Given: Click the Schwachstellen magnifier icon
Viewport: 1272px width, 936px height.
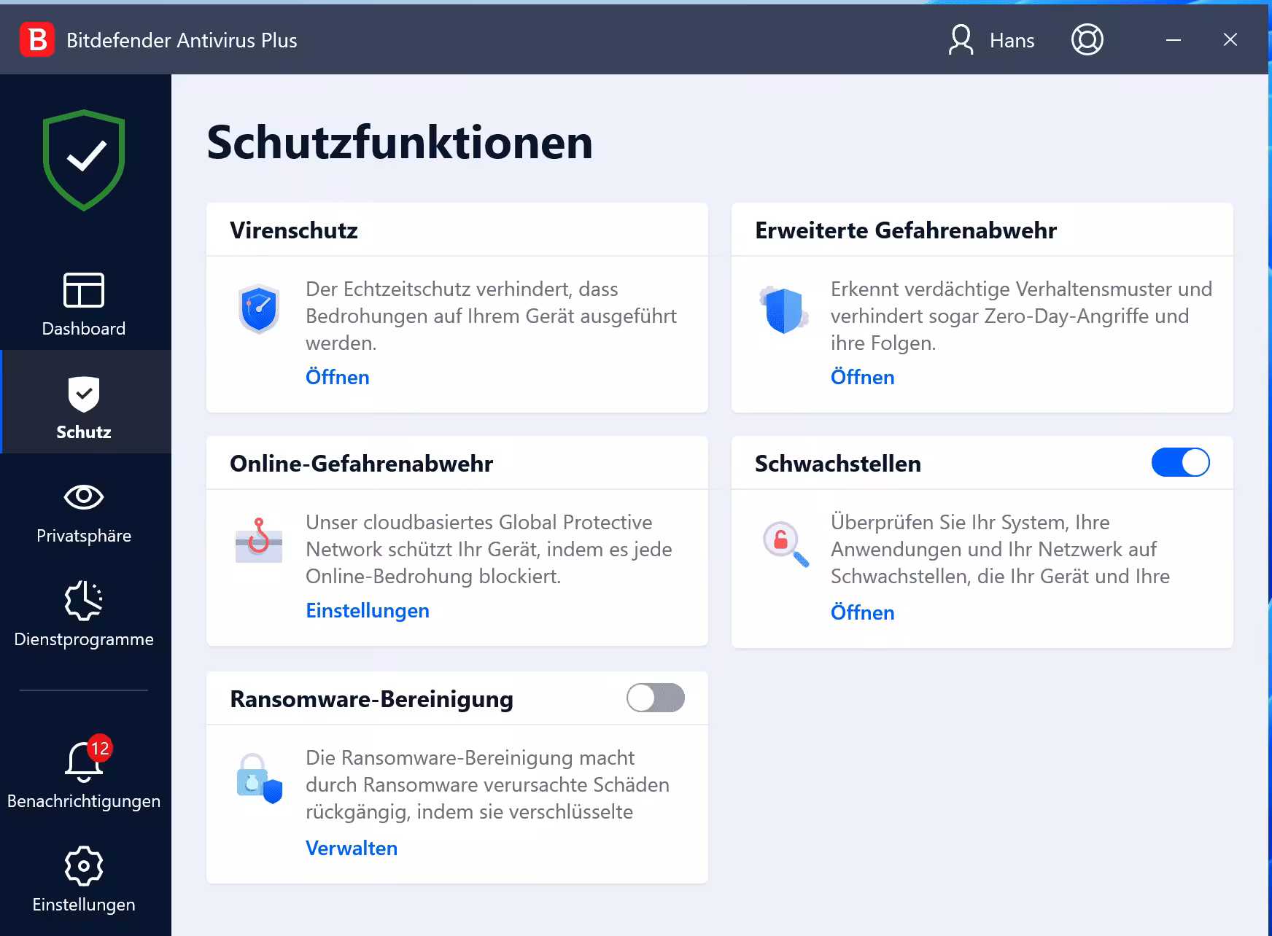Looking at the screenshot, I should point(784,542).
